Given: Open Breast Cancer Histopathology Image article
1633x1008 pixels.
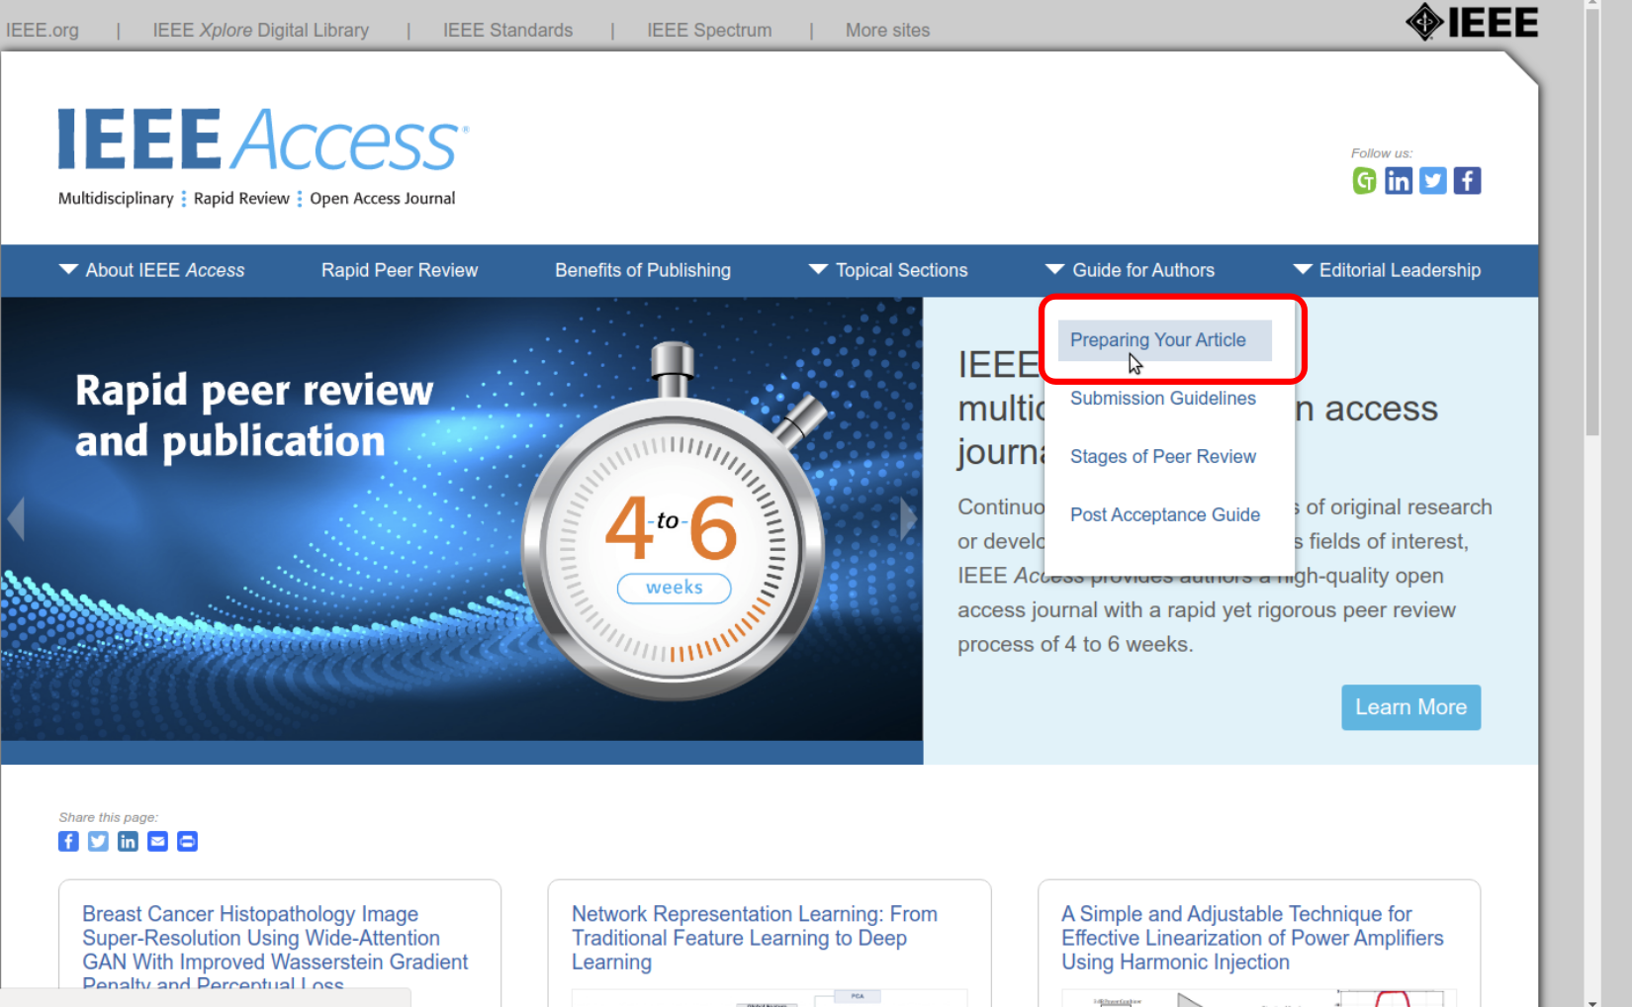Looking at the screenshot, I should click(x=275, y=948).
